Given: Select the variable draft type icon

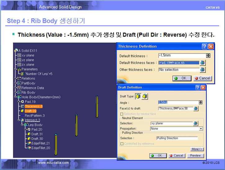Looking at the screenshot, I should (x=144, y=97).
